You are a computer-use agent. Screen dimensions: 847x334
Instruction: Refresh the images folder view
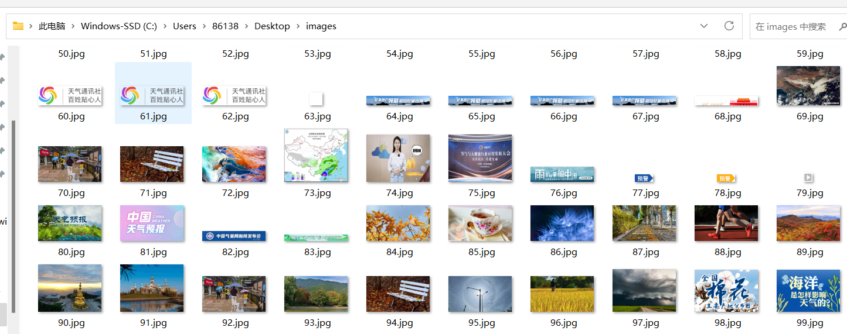(x=729, y=26)
